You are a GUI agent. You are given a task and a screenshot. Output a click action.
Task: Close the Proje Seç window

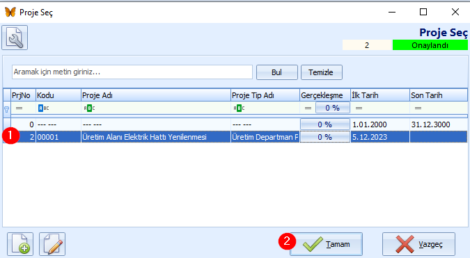[x=455, y=12]
